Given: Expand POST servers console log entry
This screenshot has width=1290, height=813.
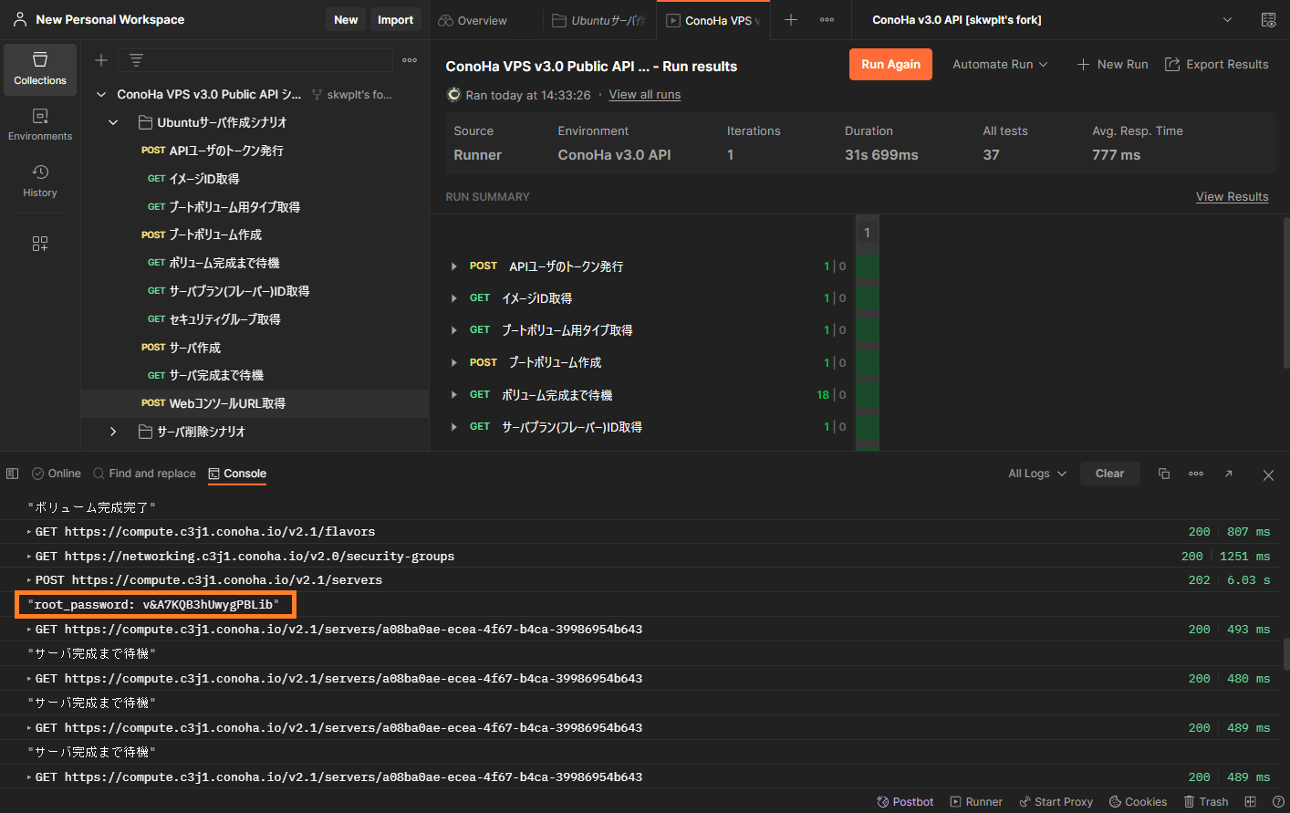Looking at the screenshot, I should (29, 580).
